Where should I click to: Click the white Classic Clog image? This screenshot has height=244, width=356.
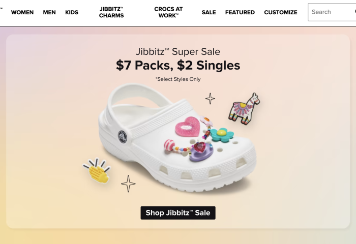point(177,138)
